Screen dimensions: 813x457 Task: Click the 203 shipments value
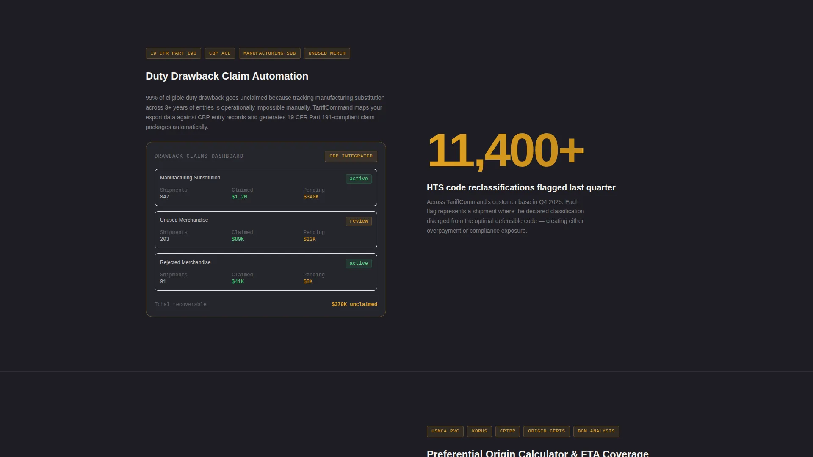click(165, 239)
